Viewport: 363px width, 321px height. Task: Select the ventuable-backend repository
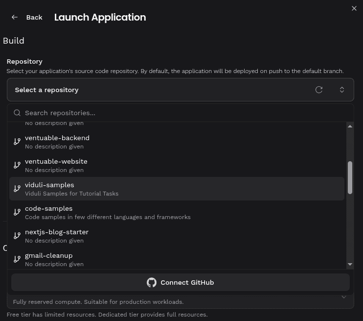tap(177, 142)
